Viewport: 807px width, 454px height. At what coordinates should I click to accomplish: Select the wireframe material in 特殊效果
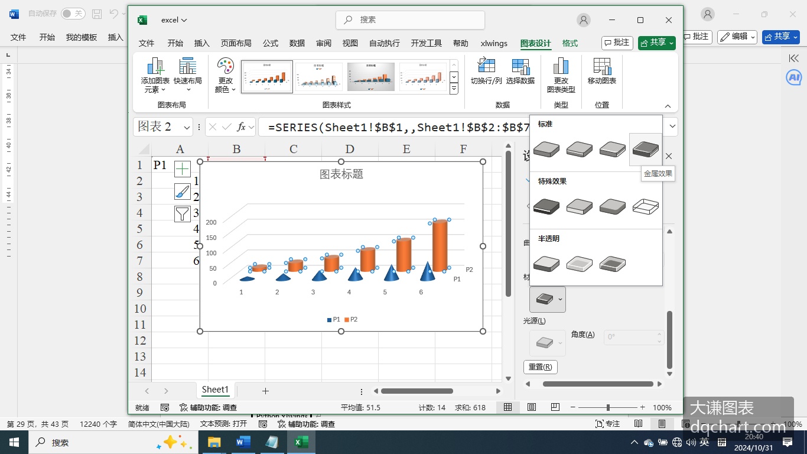tap(645, 206)
